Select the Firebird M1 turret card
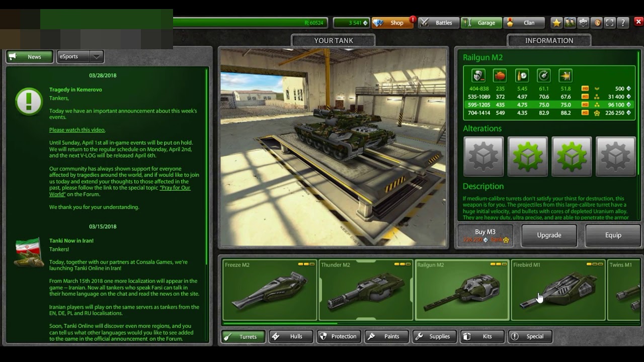This screenshot has width=644, height=362. click(x=558, y=290)
